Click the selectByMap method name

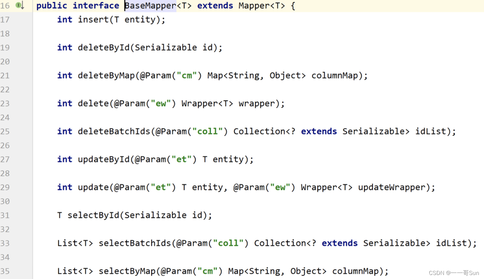[127, 271]
